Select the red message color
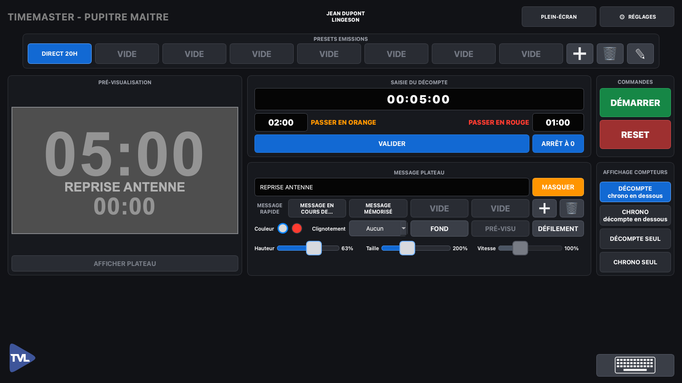The image size is (682, 383). click(297, 229)
